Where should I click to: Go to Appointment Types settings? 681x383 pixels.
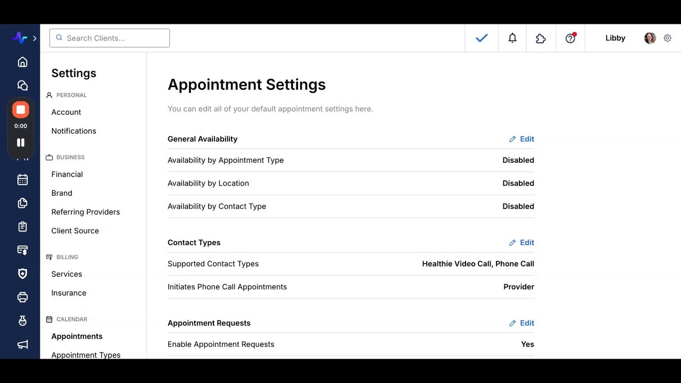pos(86,355)
